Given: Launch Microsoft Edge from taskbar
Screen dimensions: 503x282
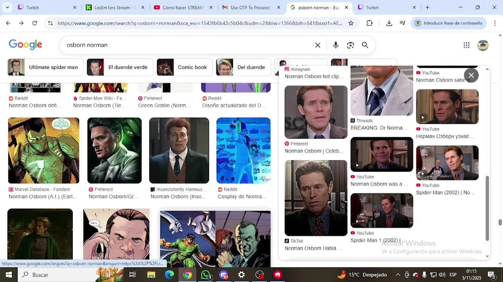Looking at the screenshot, I should (x=169, y=275).
